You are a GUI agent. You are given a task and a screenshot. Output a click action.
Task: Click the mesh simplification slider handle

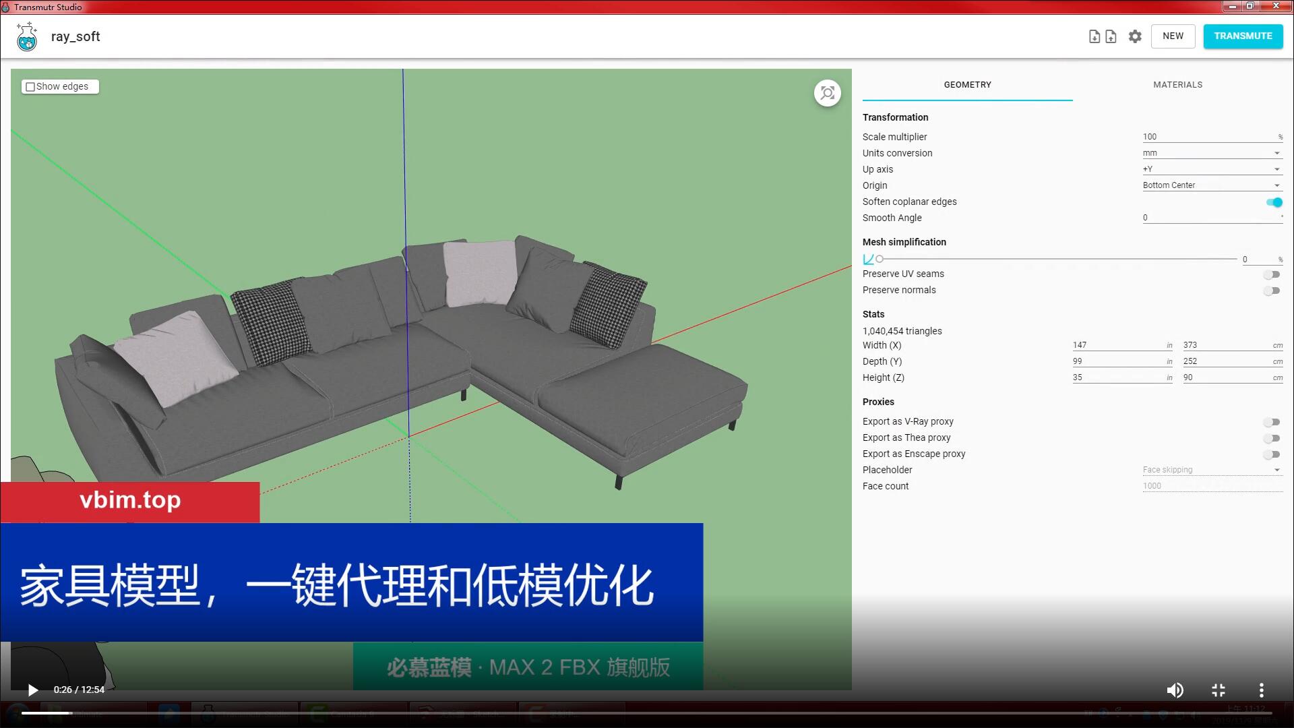(x=880, y=259)
